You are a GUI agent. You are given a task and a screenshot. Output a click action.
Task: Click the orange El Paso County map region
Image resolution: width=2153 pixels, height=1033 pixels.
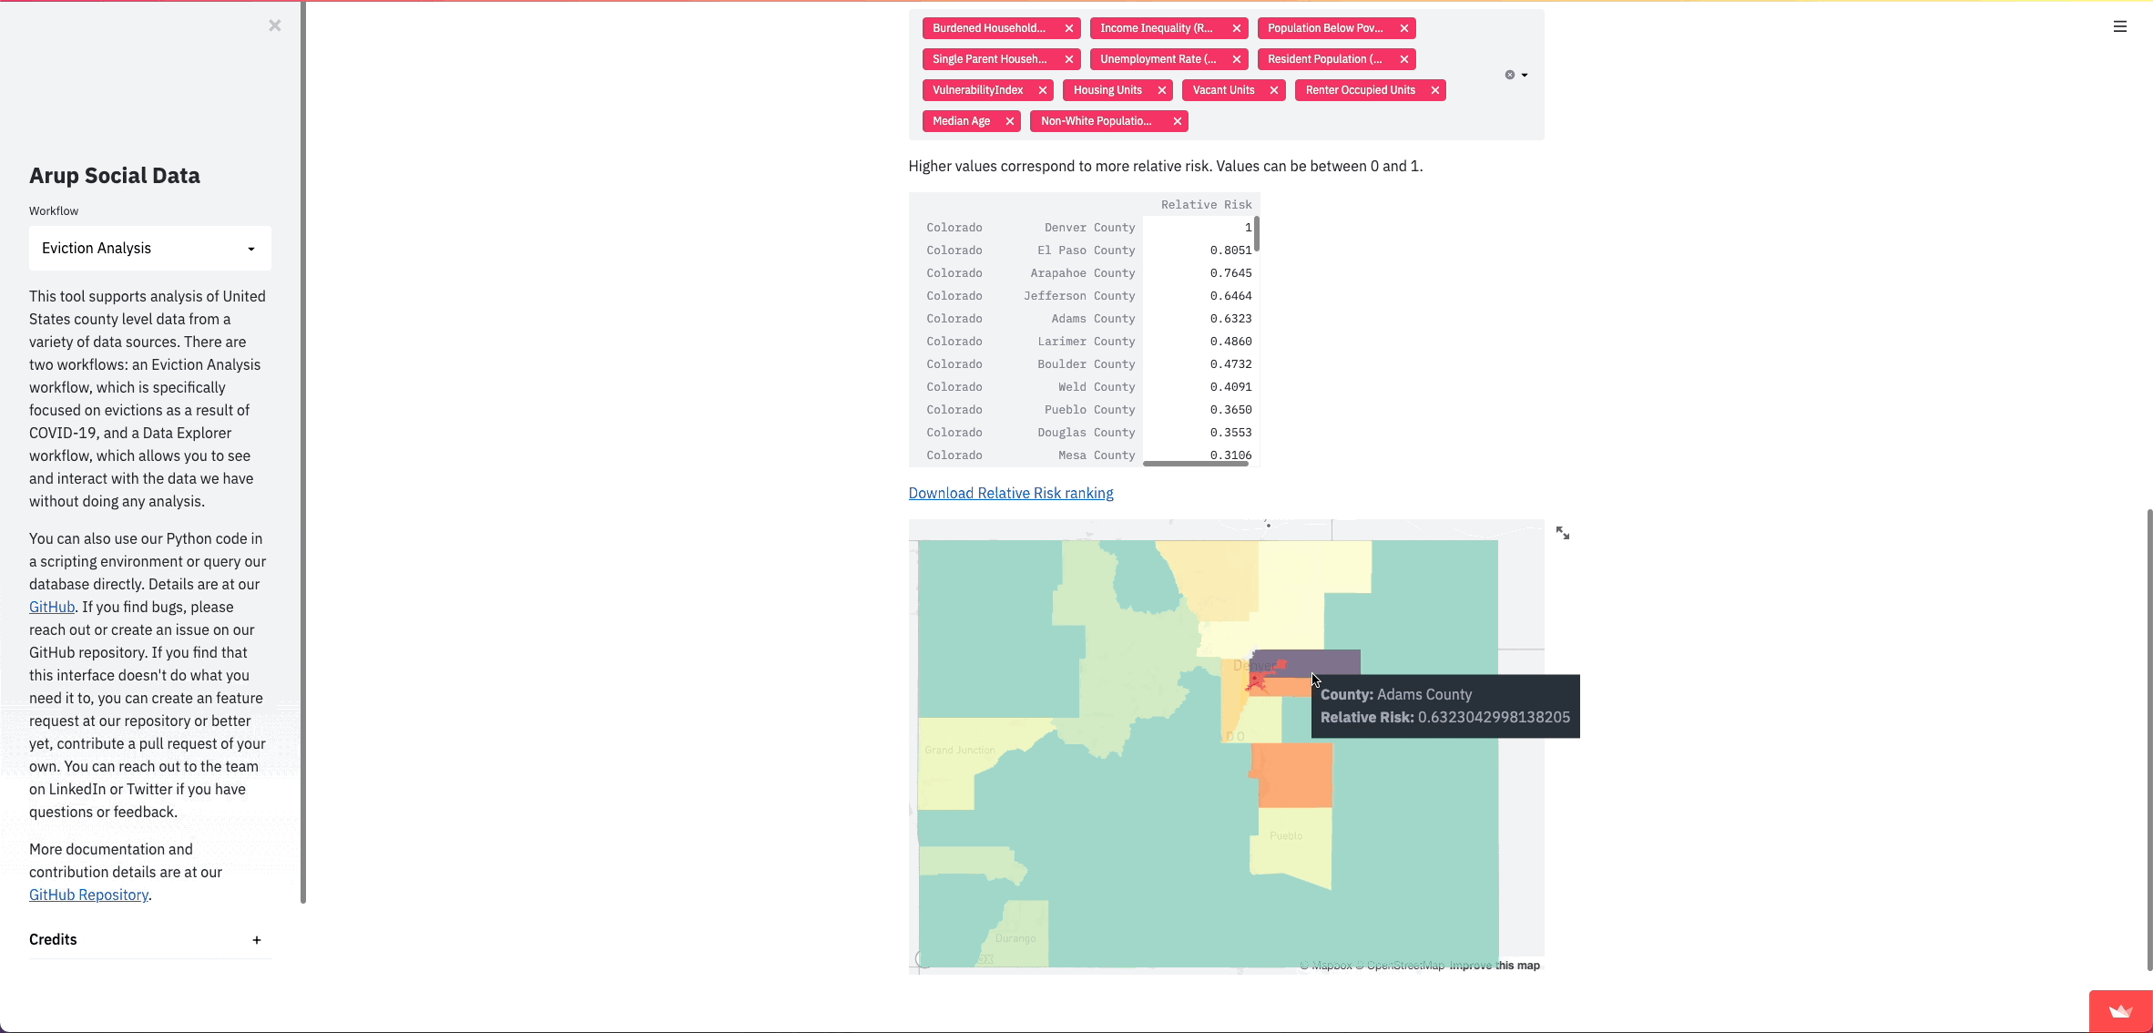[1293, 774]
